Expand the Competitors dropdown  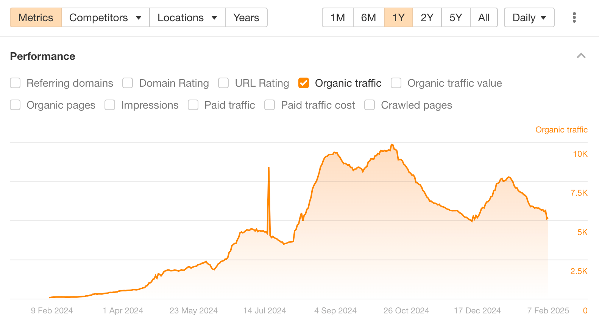pyautogui.click(x=105, y=17)
